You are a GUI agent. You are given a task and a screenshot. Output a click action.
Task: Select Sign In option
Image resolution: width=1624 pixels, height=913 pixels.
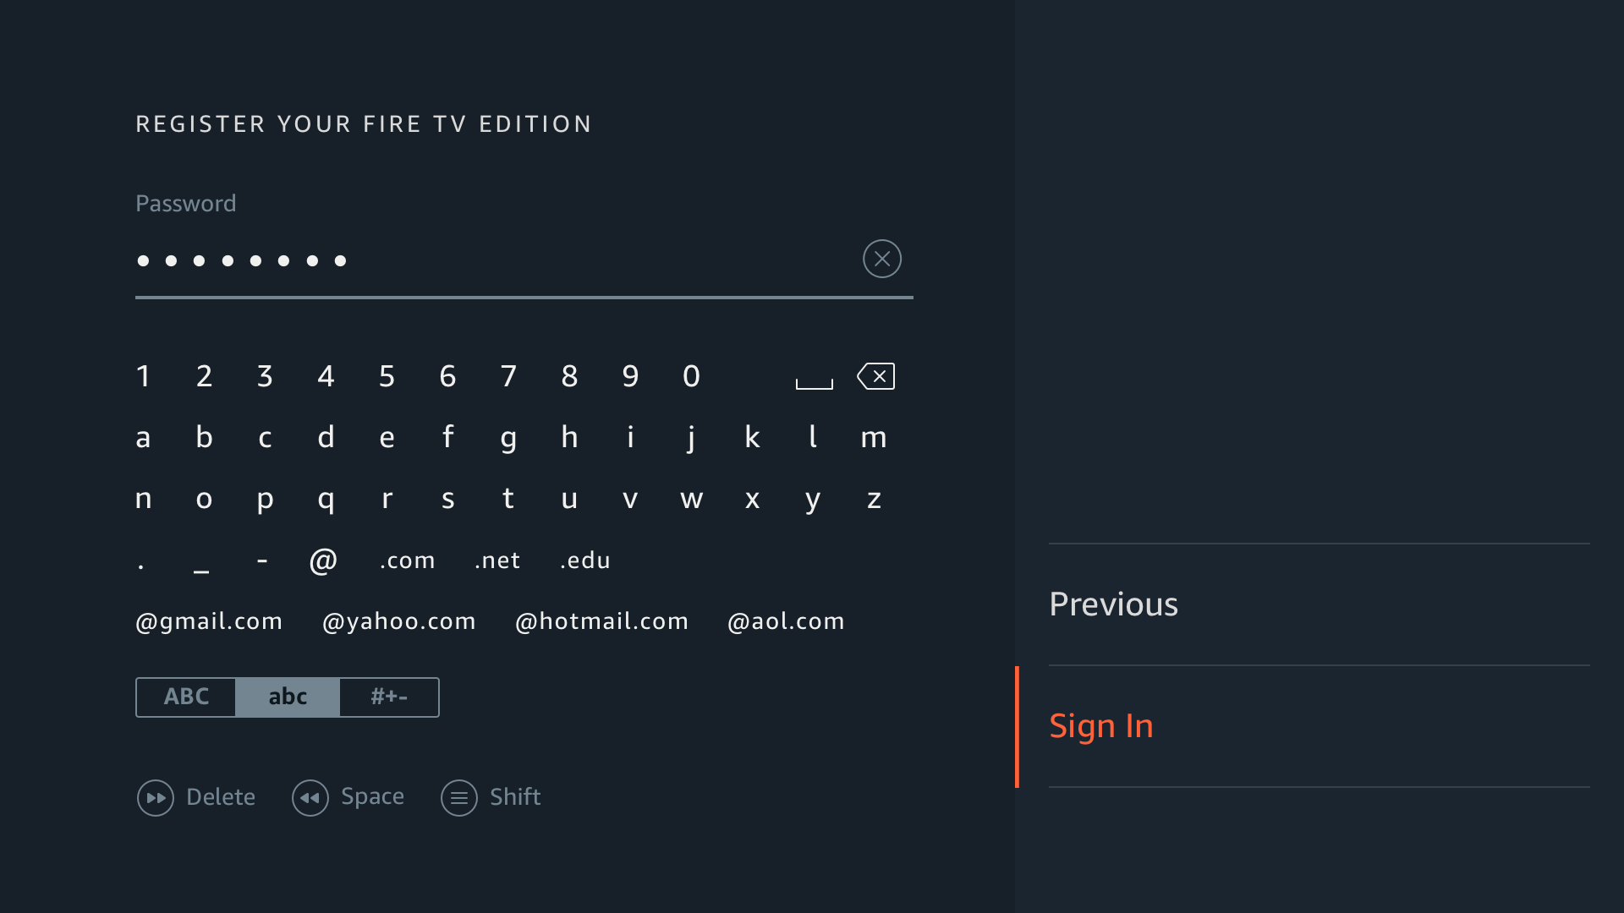(1101, 726)
